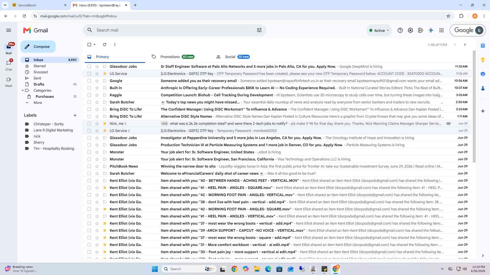This screenshot has width=490, height=275.
Task: Check the Glassdoor Jobs 11:33 AM email
Action: 89,66
